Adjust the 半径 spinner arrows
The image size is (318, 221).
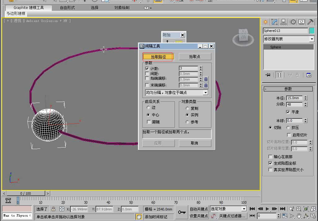click(x=306, y=98)
